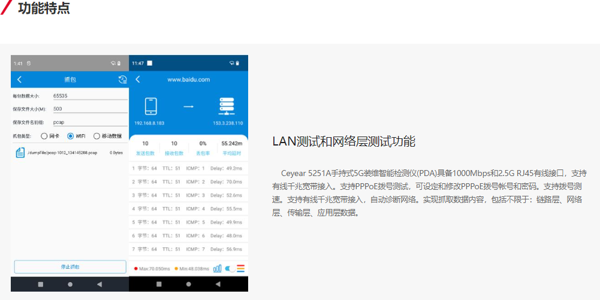The height and width of the screenshot is (300, 600).
Task: Select the 网卡 capture type
Action: point(44,136)
